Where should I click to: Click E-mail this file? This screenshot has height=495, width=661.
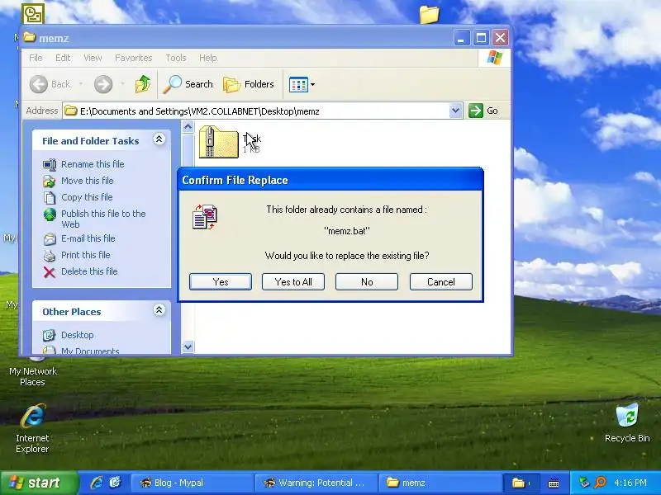click(88, 238)
